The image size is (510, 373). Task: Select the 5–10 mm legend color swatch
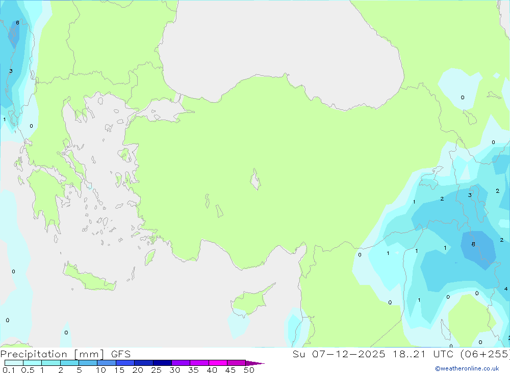tap(88, 363)
